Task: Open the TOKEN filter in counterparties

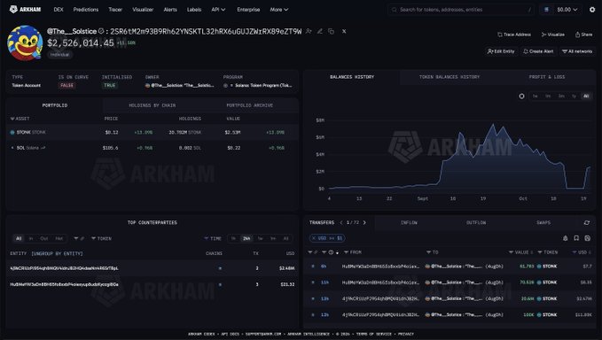Action: [101, 238]
